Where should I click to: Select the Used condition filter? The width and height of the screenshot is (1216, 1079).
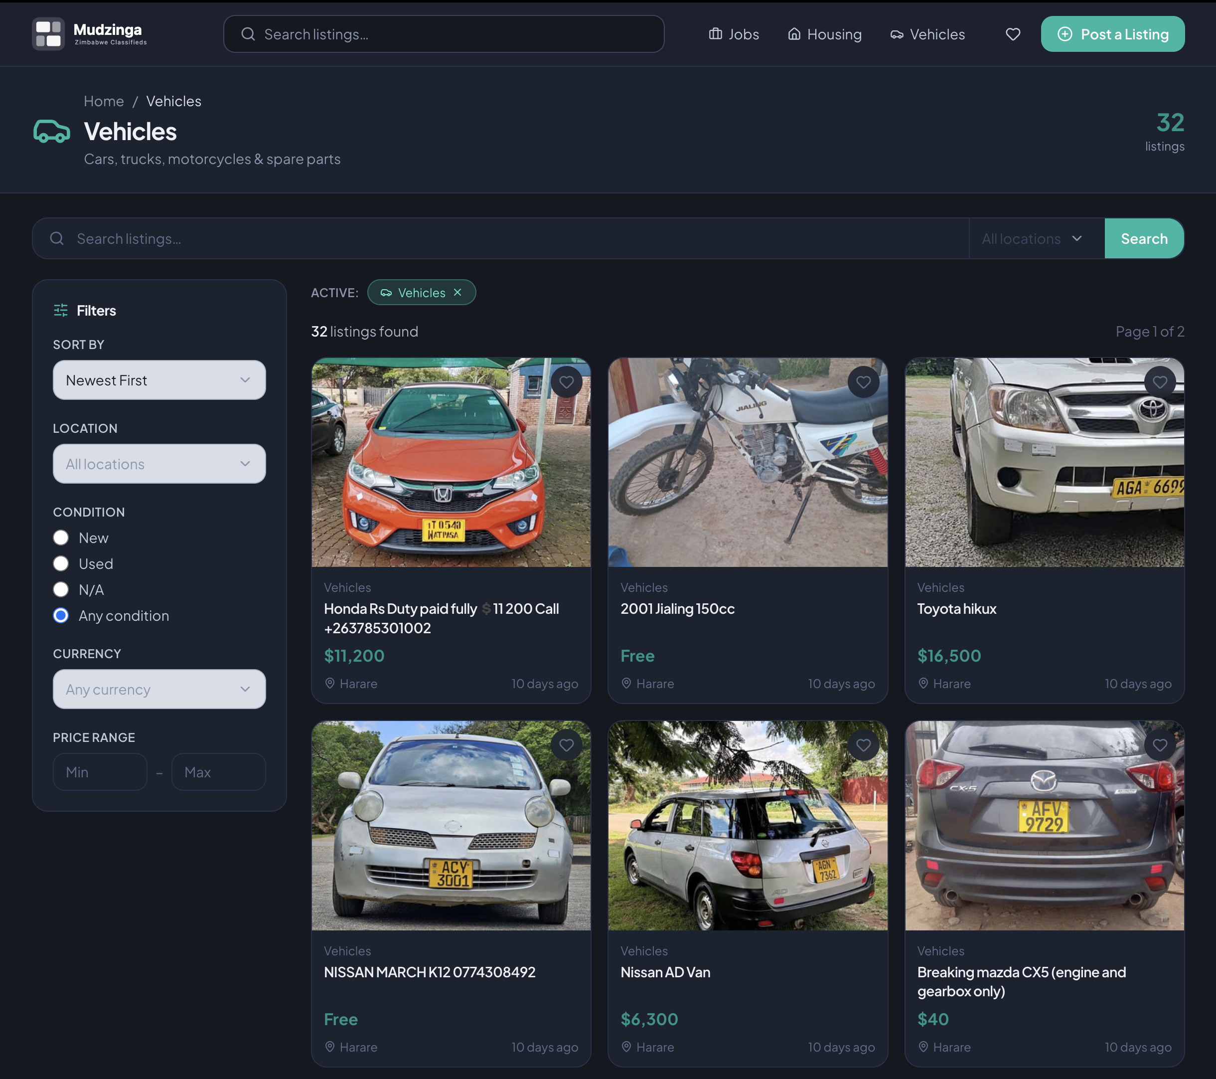tap(61, 563)
